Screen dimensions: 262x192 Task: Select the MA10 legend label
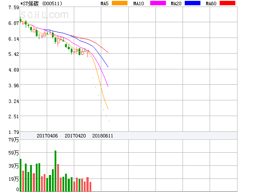(x=138, y=3)
